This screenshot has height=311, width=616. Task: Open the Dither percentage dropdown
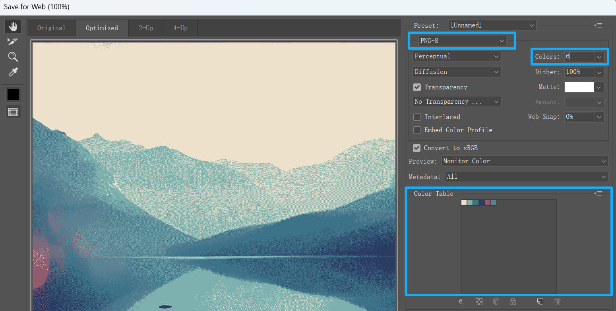[x=599, y=72]
